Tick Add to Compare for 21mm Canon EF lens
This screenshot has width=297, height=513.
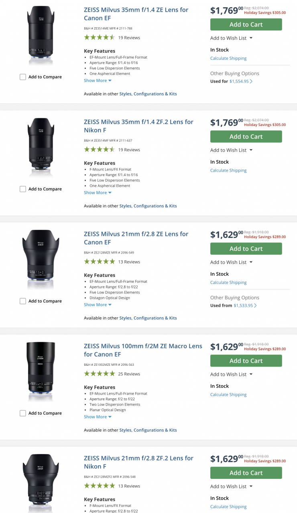click(23, 301)
